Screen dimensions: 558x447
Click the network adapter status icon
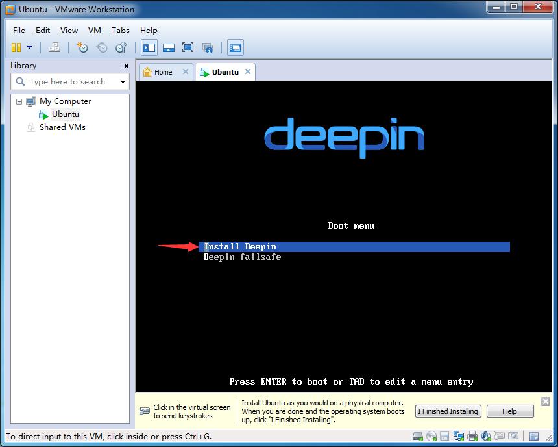pyautogui.click(x=458, y=436)
